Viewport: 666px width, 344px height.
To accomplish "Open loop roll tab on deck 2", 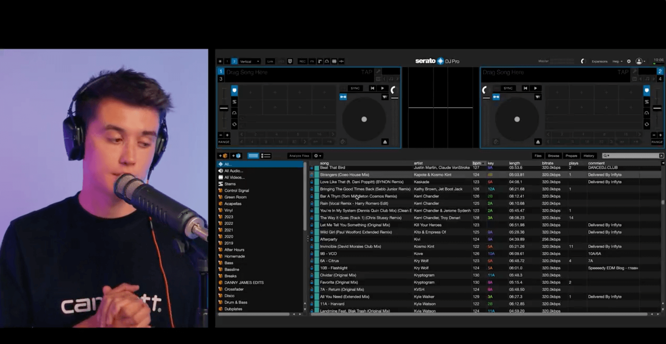I will pos(647,124).
